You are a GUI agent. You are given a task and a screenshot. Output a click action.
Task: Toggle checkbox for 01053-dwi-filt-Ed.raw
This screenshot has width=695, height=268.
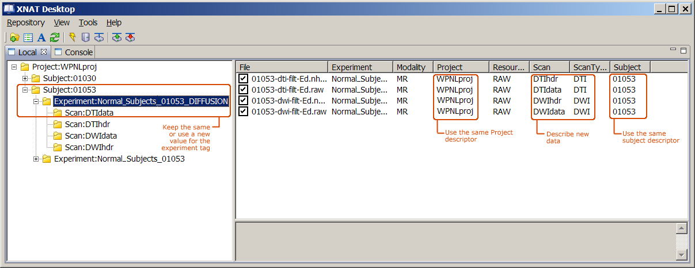(x=244, y=112)
